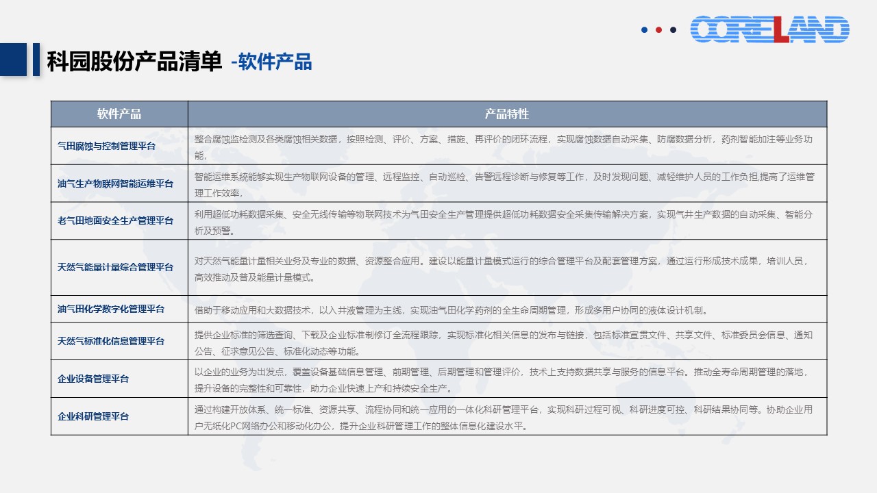Viewport: 877px width, 493px height.
Task: Click the description starting 对天然气能量计量
Action: click(x=507, y=268)
